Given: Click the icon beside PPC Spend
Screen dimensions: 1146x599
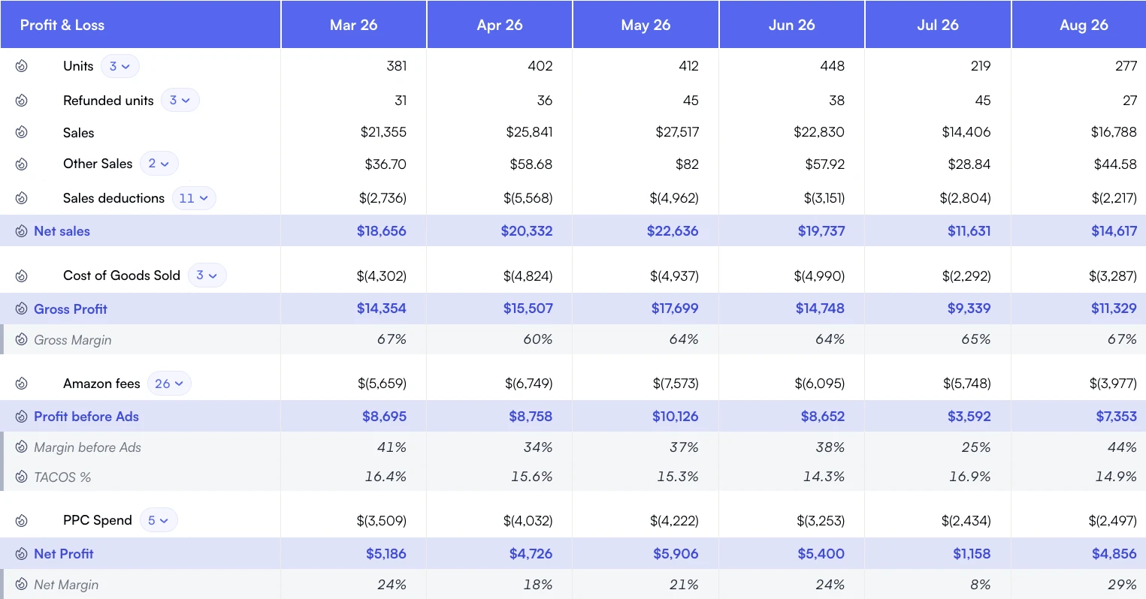Looking at the screenshot, I should click(x=22, y=520).
